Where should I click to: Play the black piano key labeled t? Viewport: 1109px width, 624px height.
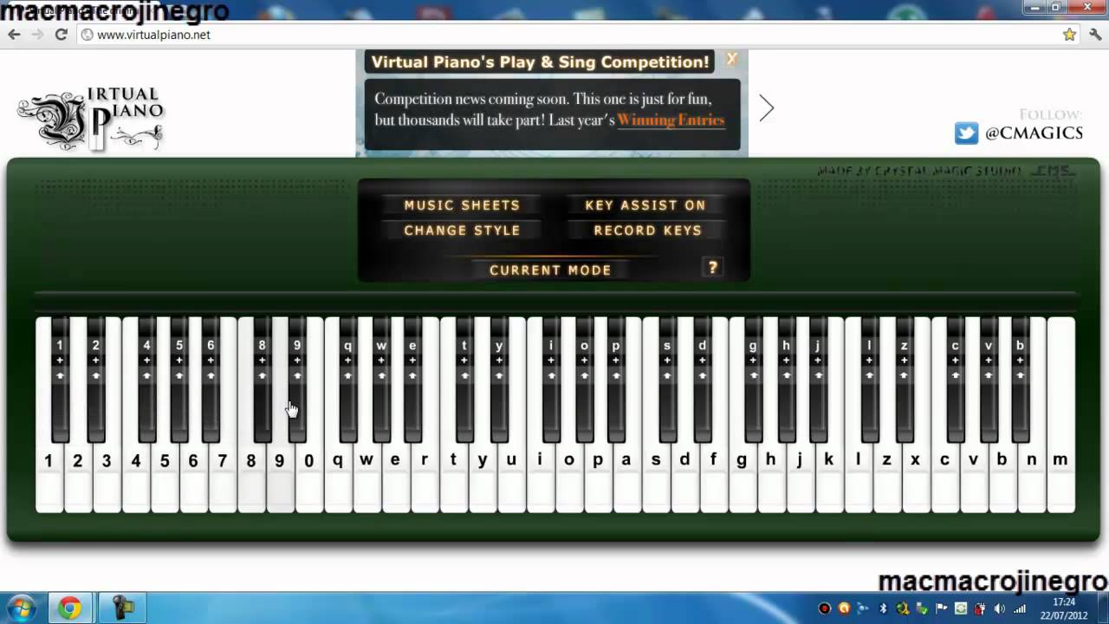click(x=464, y=380)
